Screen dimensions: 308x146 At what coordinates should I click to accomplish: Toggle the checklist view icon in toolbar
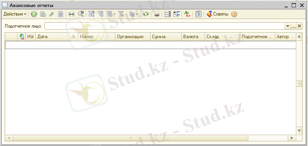click(x=177, y=14)
